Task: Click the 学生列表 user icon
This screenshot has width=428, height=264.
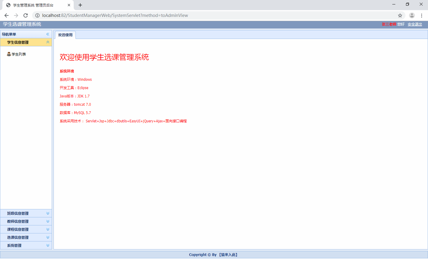Action: [x=9, y=54]
